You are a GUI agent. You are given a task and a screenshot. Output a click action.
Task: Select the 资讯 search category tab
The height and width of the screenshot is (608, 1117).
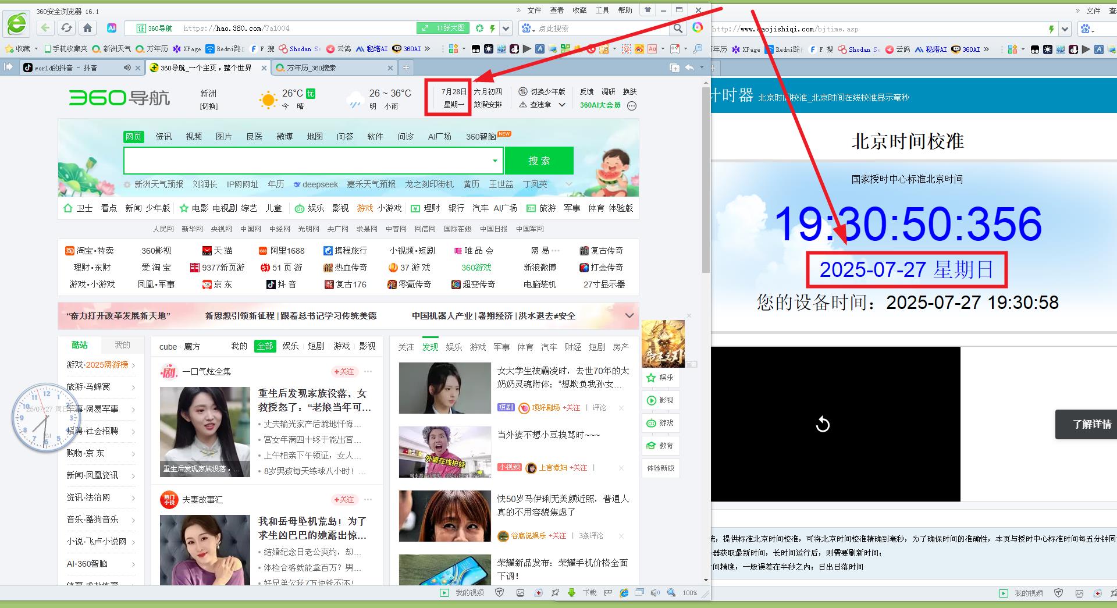click(163, 137)
